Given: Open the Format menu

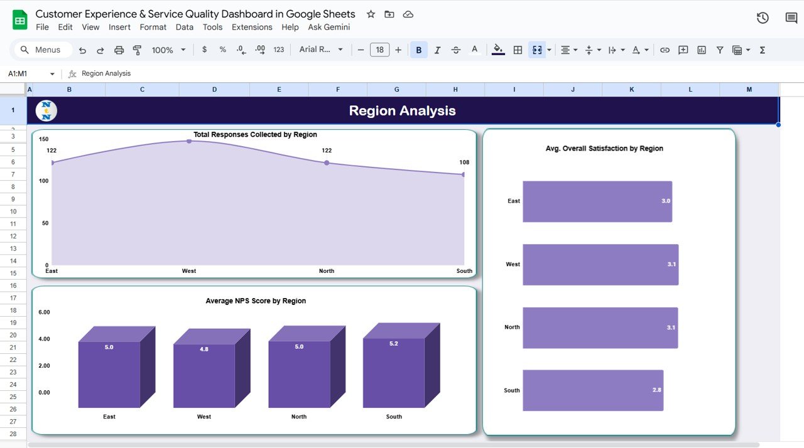Looking at the screenshot, I should pyautogui.click(x=153, y=27).
